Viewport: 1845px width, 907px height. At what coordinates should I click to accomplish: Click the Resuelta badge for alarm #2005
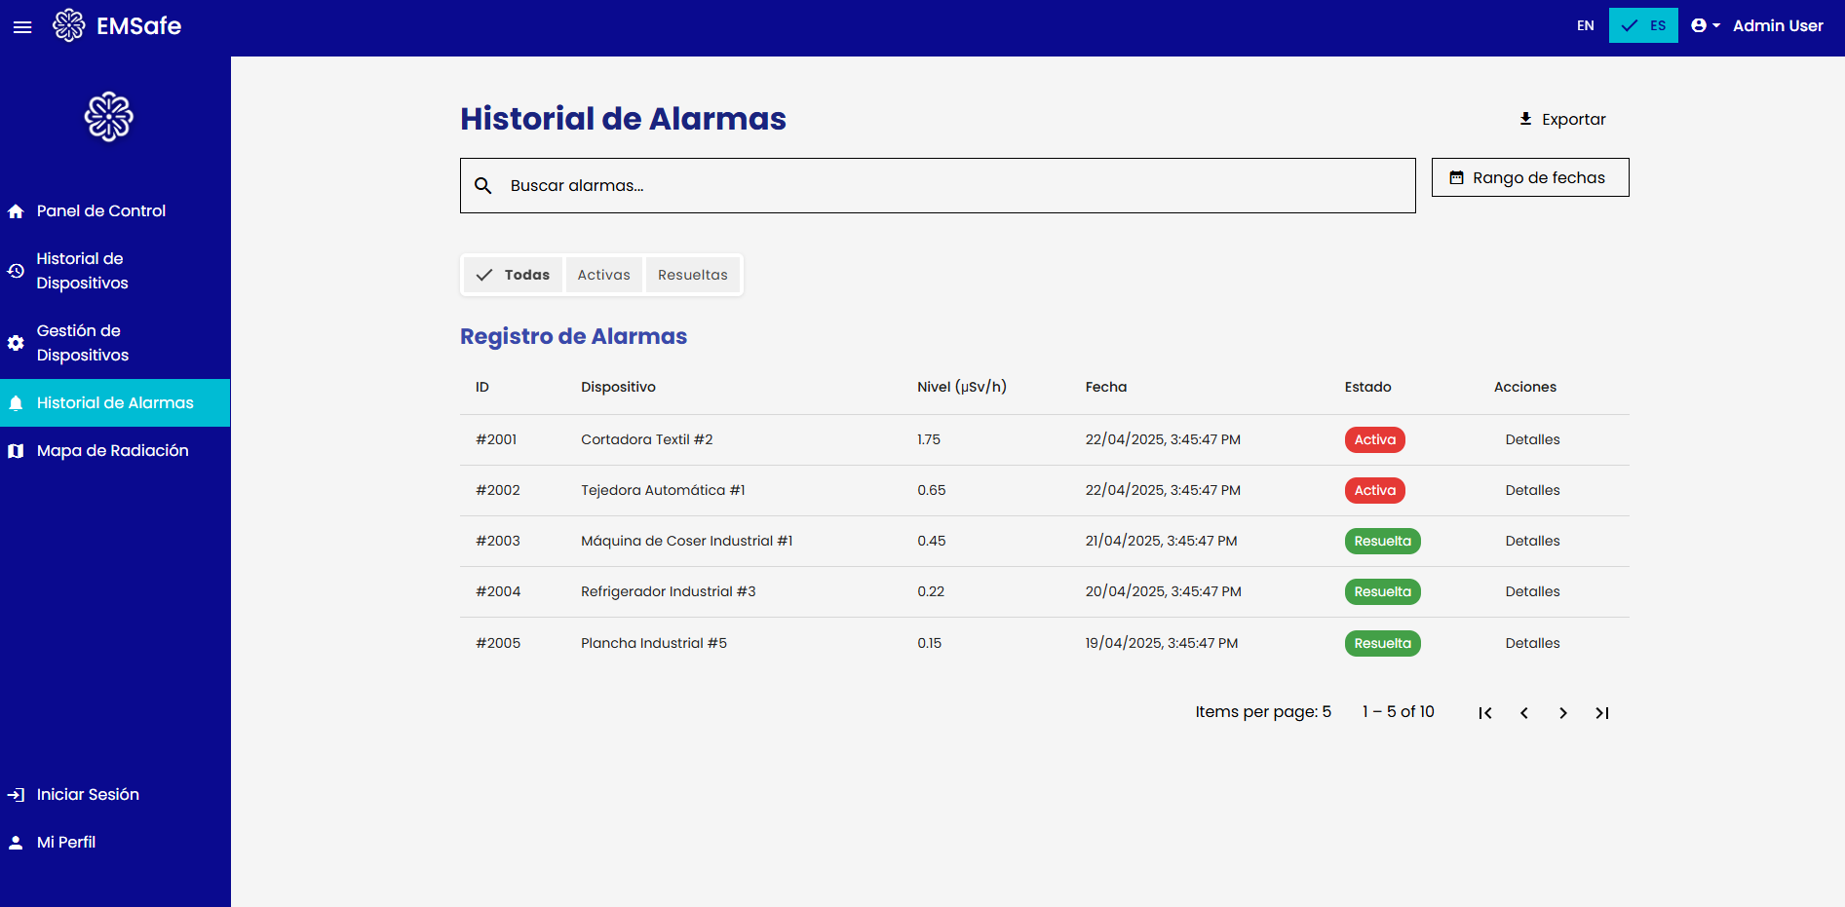click(1382, 644)
